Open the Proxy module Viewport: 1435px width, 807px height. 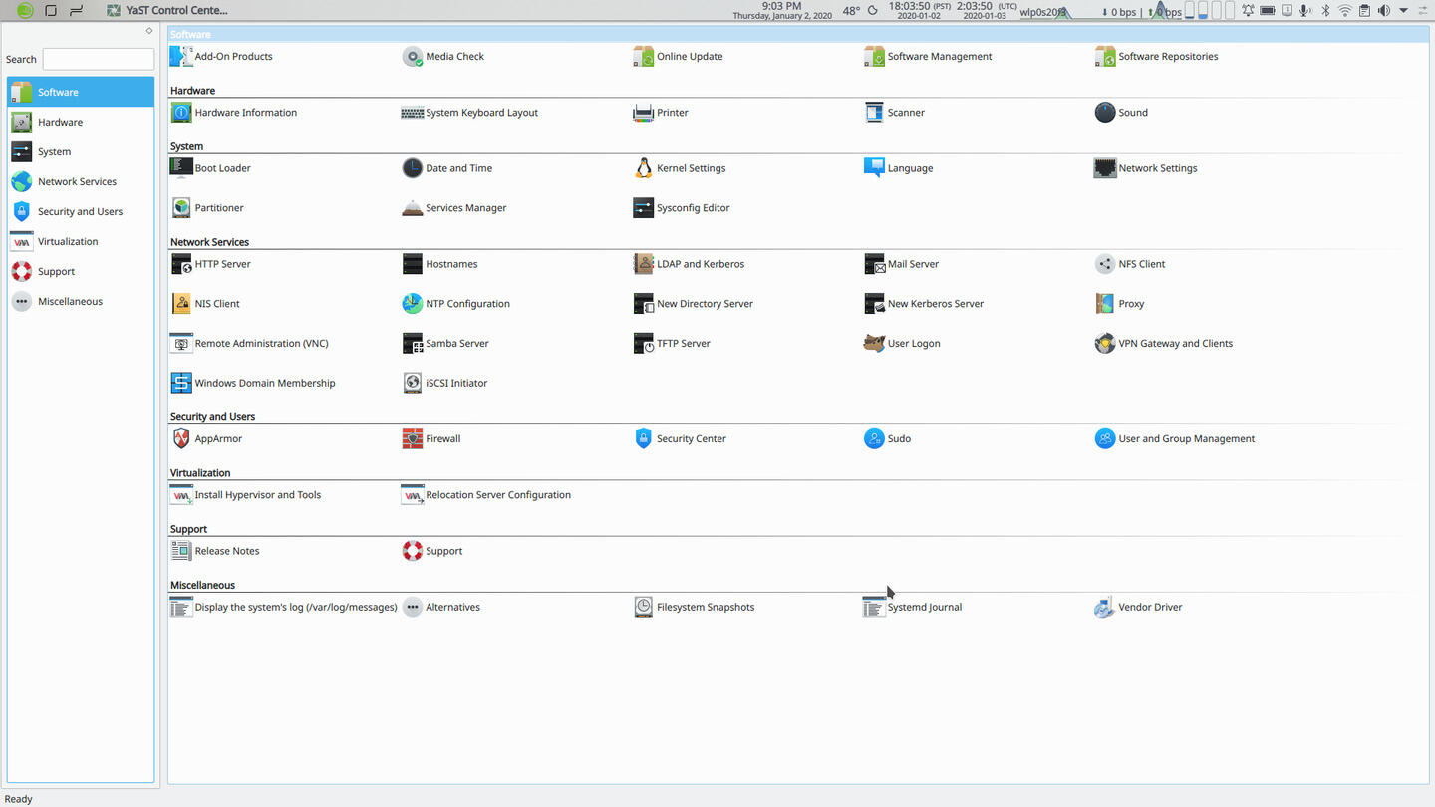coord(1119,304)
